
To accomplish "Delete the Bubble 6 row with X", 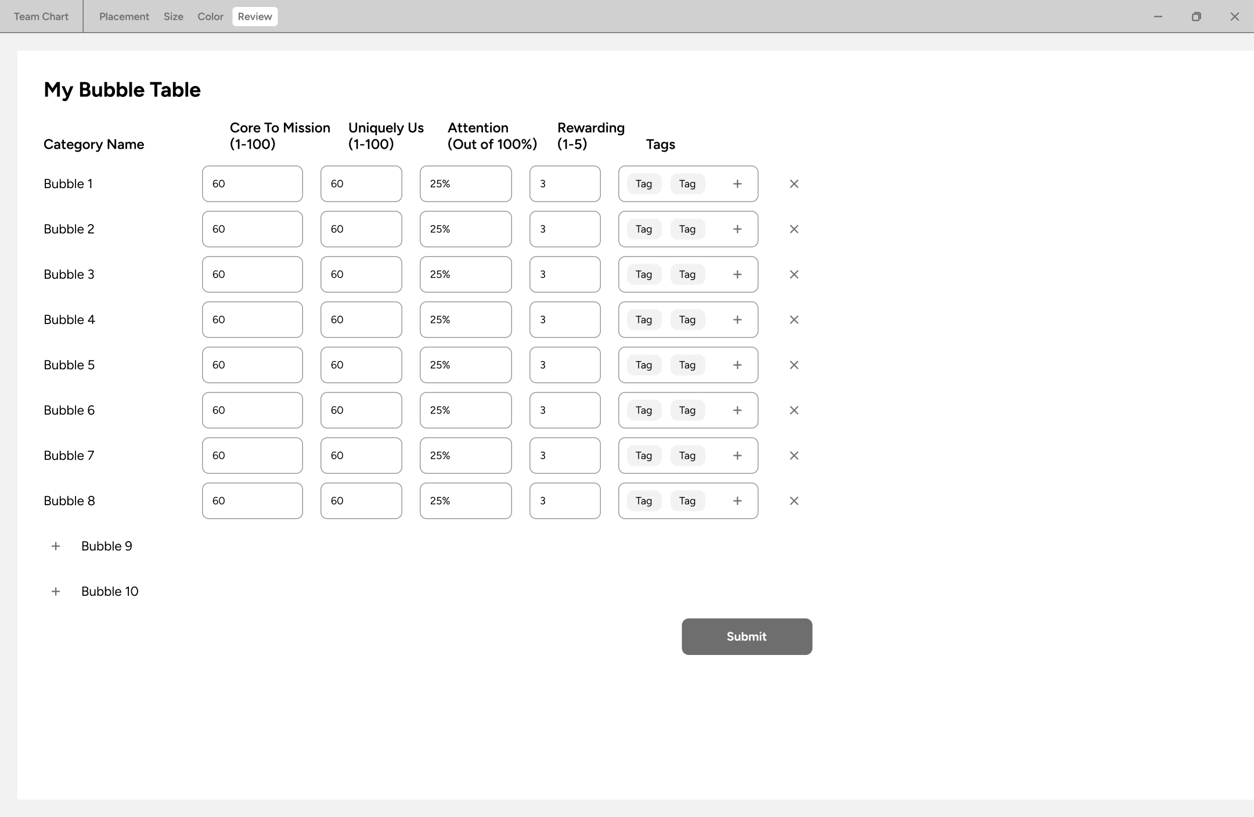I will 794,411.
